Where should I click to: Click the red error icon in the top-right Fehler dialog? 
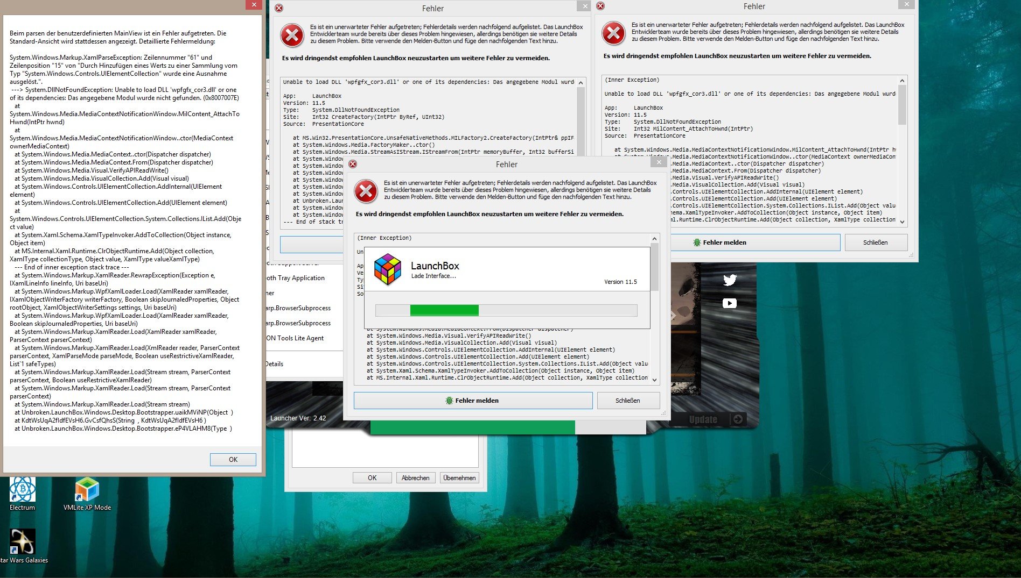click(613, 33)
